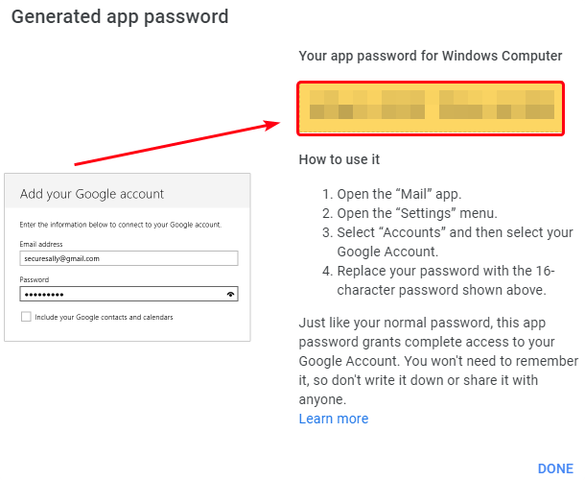585x480 pixels.
Task: Click the Generated app password heading
Action: [x=120, y=16]
